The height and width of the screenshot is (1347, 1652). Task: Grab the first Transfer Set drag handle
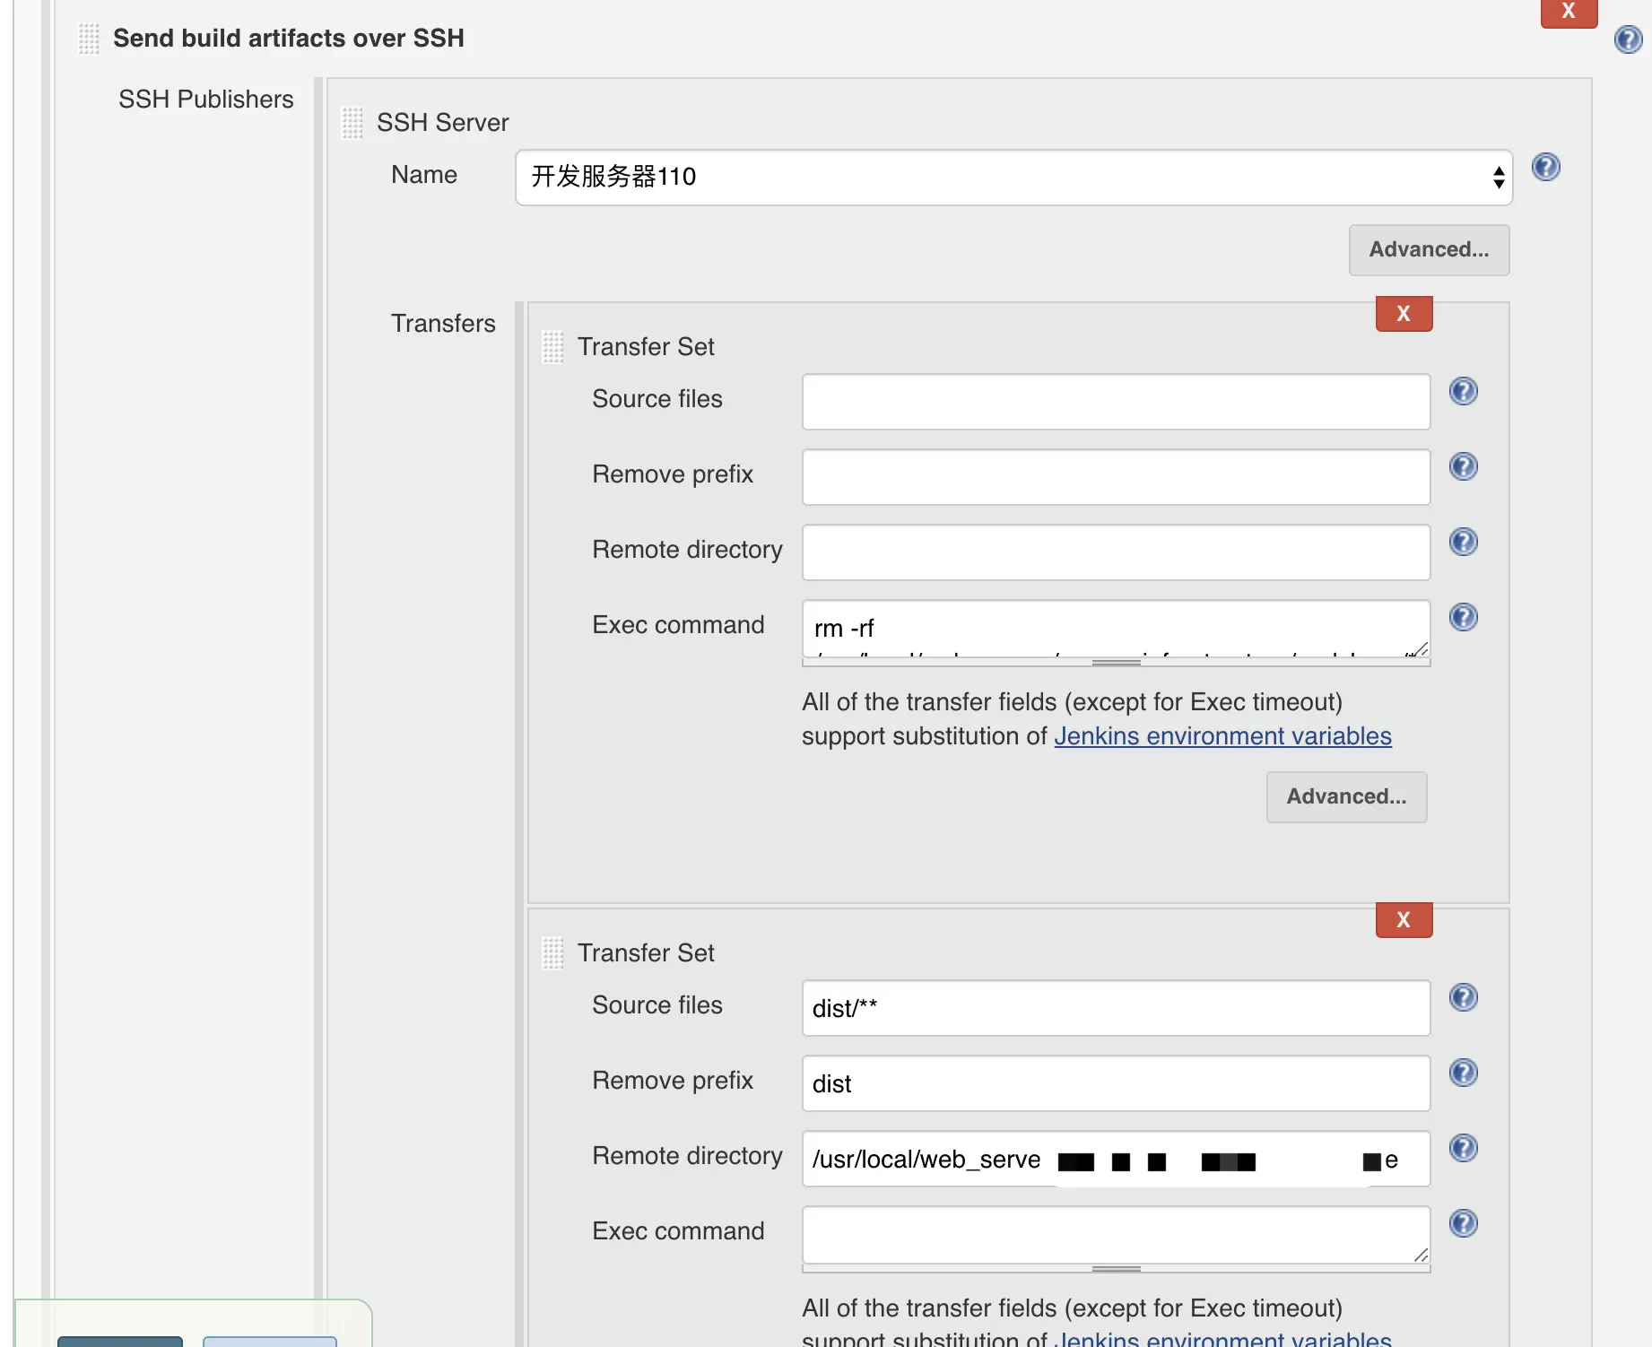tap(553, 347)
